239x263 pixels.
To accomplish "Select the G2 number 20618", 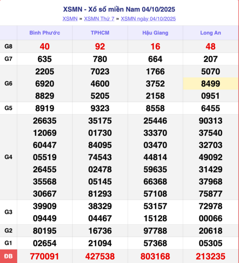I will 210,231.
